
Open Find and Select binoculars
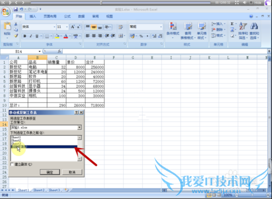254,30
